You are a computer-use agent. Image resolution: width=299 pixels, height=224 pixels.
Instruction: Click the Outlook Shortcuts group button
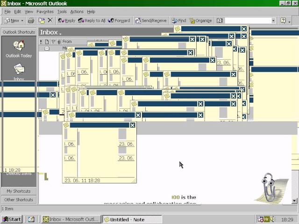[x=19, y=32]
